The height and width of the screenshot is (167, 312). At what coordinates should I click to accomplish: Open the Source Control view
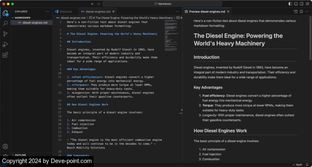pos(5,34)
